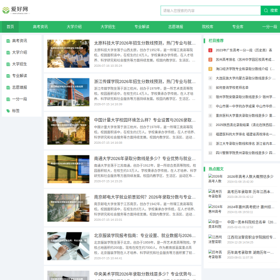Click the search input field
The width and height of the screenshot is (280, 280).
coord(210,11)
